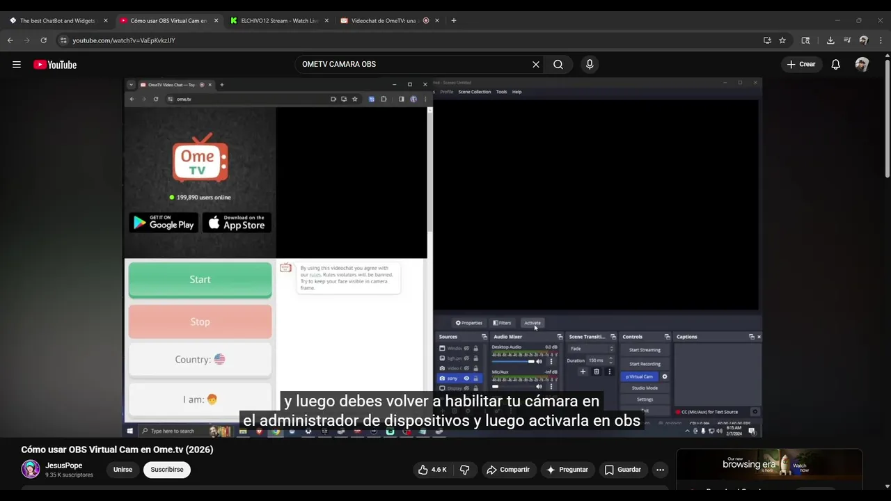
Task: Remove the scene transition trash icon
Action: point(596,372)
